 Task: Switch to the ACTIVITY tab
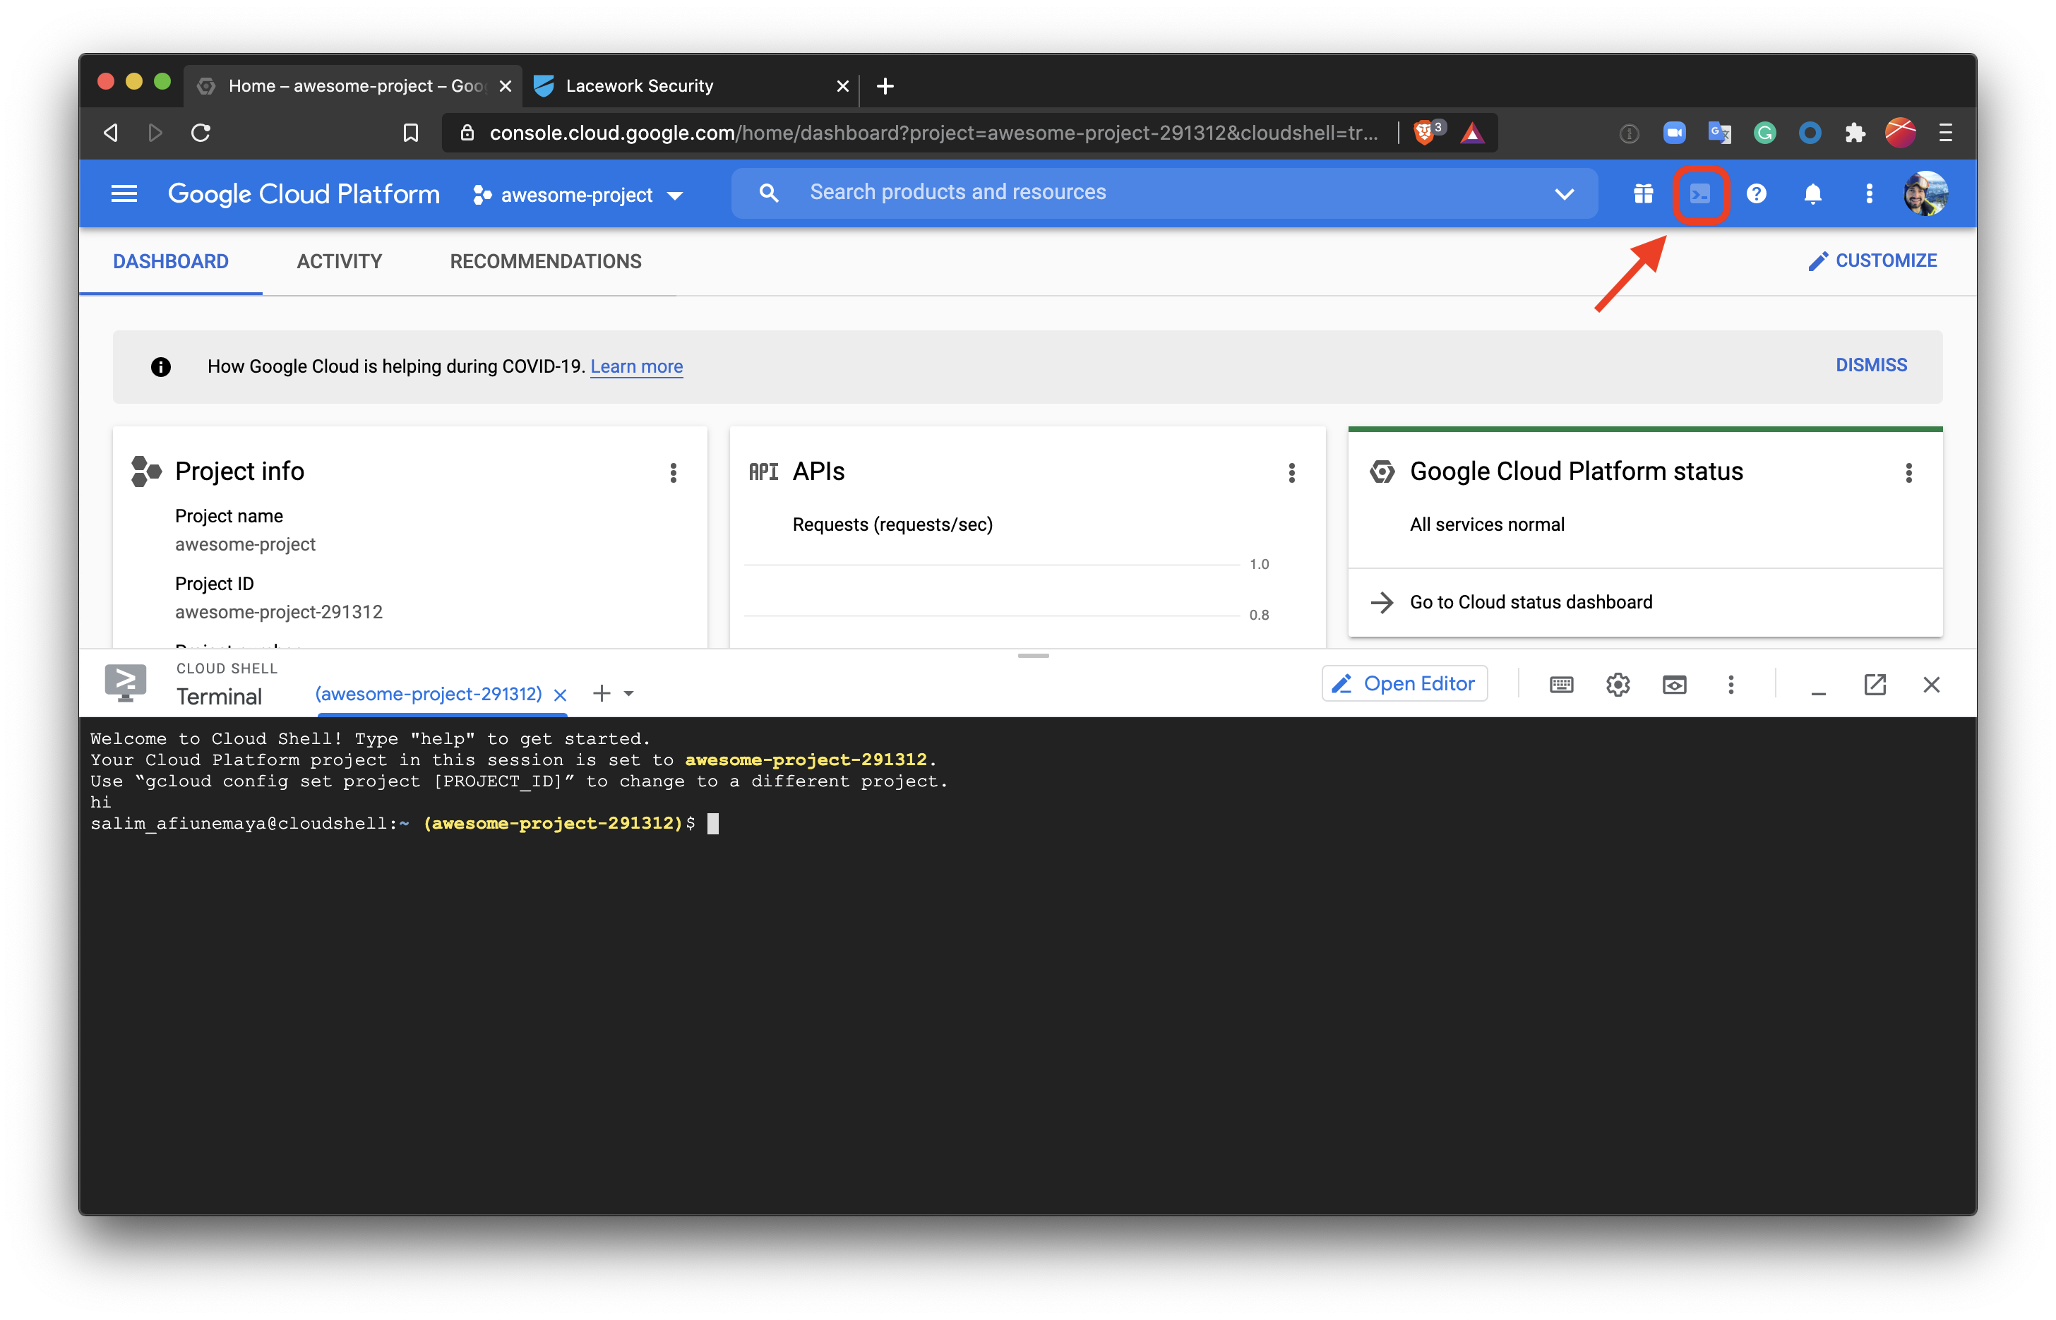click(x=340, y=261)
